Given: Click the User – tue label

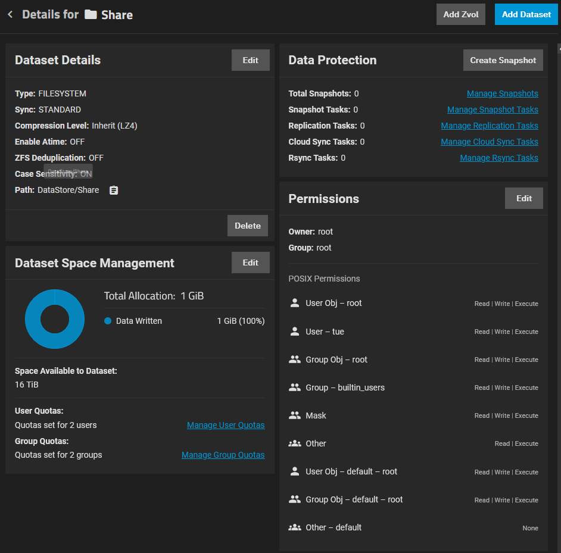Looking at the screenshot, I should 325,332.
